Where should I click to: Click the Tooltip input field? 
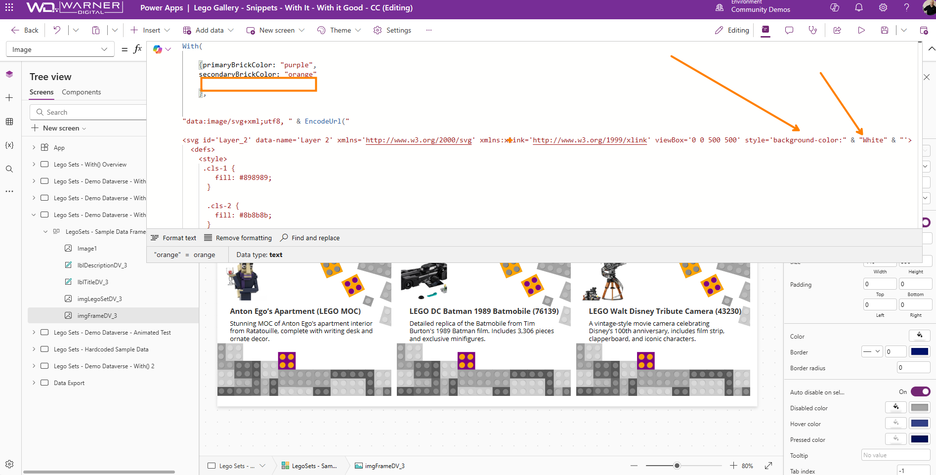(x=896, y=455)
